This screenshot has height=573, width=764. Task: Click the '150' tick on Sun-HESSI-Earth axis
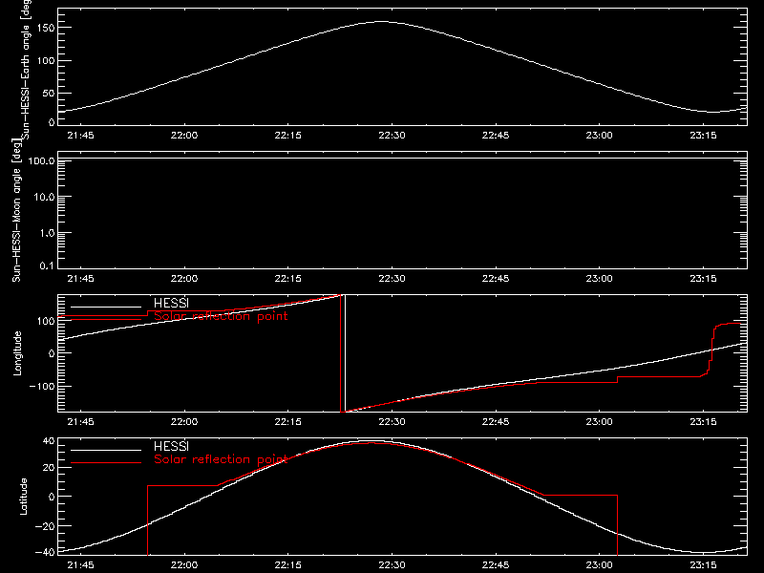pos(47,28)
